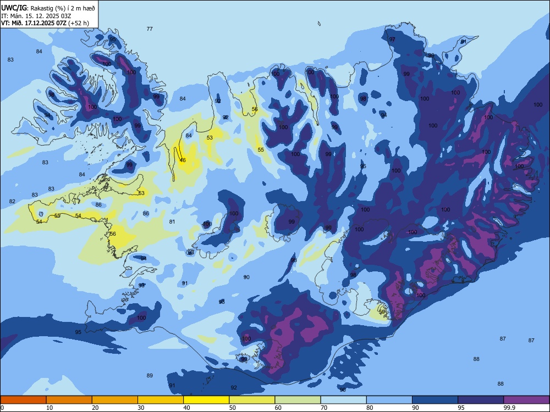Click the title 'UWC/IG: Rakastig (%) í 2 m hæð'
This screenshot has height=412, width=550.
pyautogui.click(x=48, y=8)
